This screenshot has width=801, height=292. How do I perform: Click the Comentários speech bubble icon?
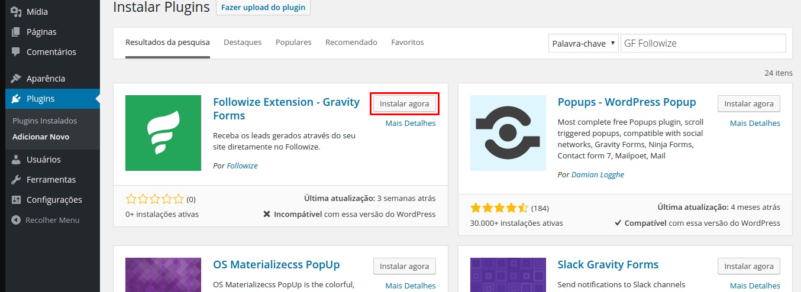[x=16, y=52]
